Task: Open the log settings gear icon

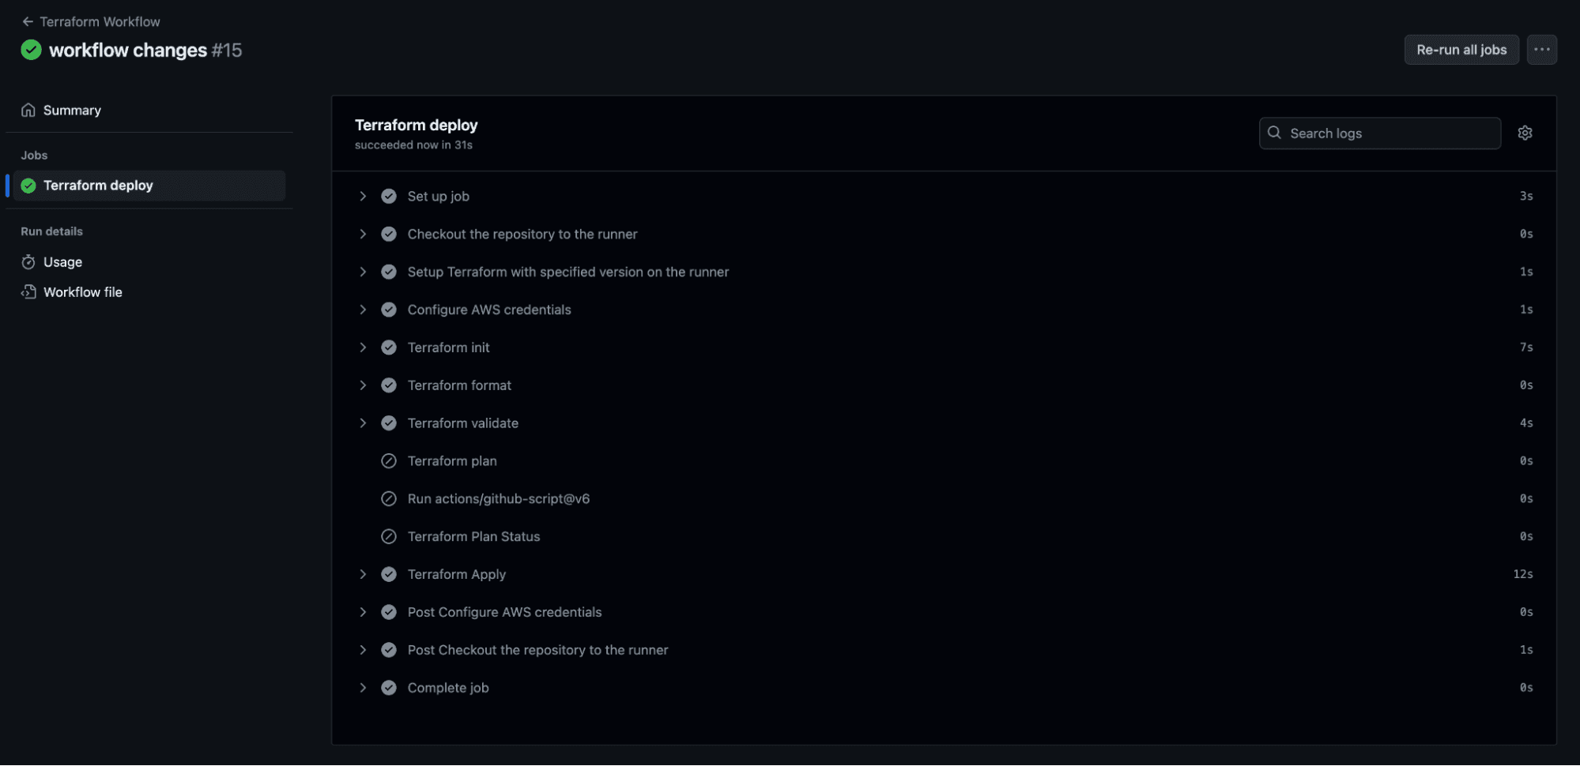Action: pyautogui.click(x=1525, y=133)
